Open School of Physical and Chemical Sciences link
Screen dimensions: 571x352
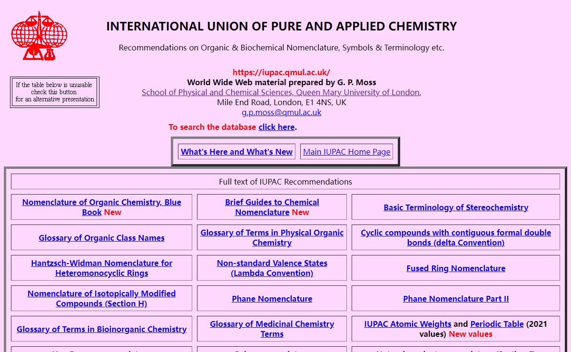coord(281,92)
